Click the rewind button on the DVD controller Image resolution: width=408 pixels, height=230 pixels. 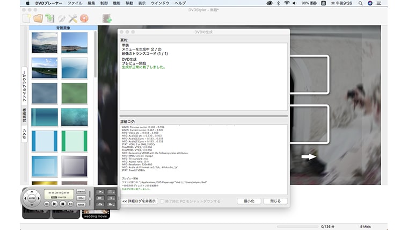pos(46,204)
